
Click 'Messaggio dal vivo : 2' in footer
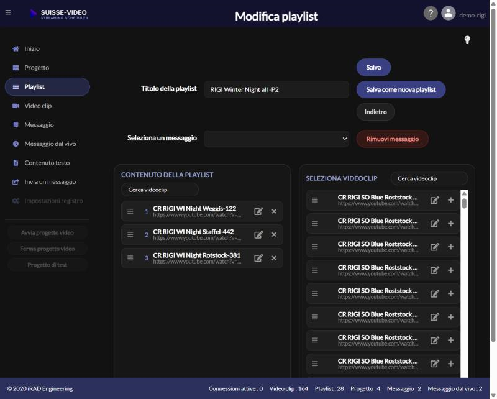(x=455, y=388)
